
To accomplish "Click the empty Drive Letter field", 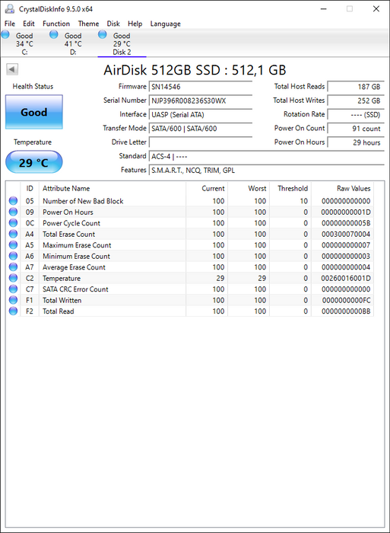I will 201,142.
